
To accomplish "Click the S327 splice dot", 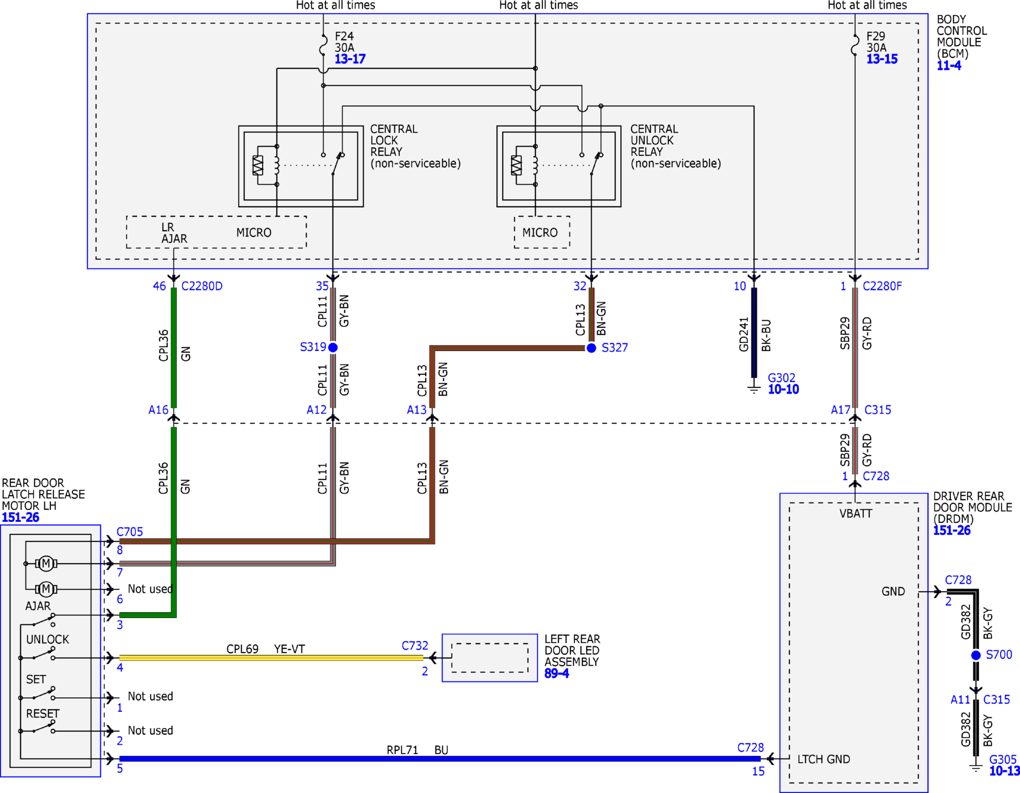I will [x=591, y=348].
